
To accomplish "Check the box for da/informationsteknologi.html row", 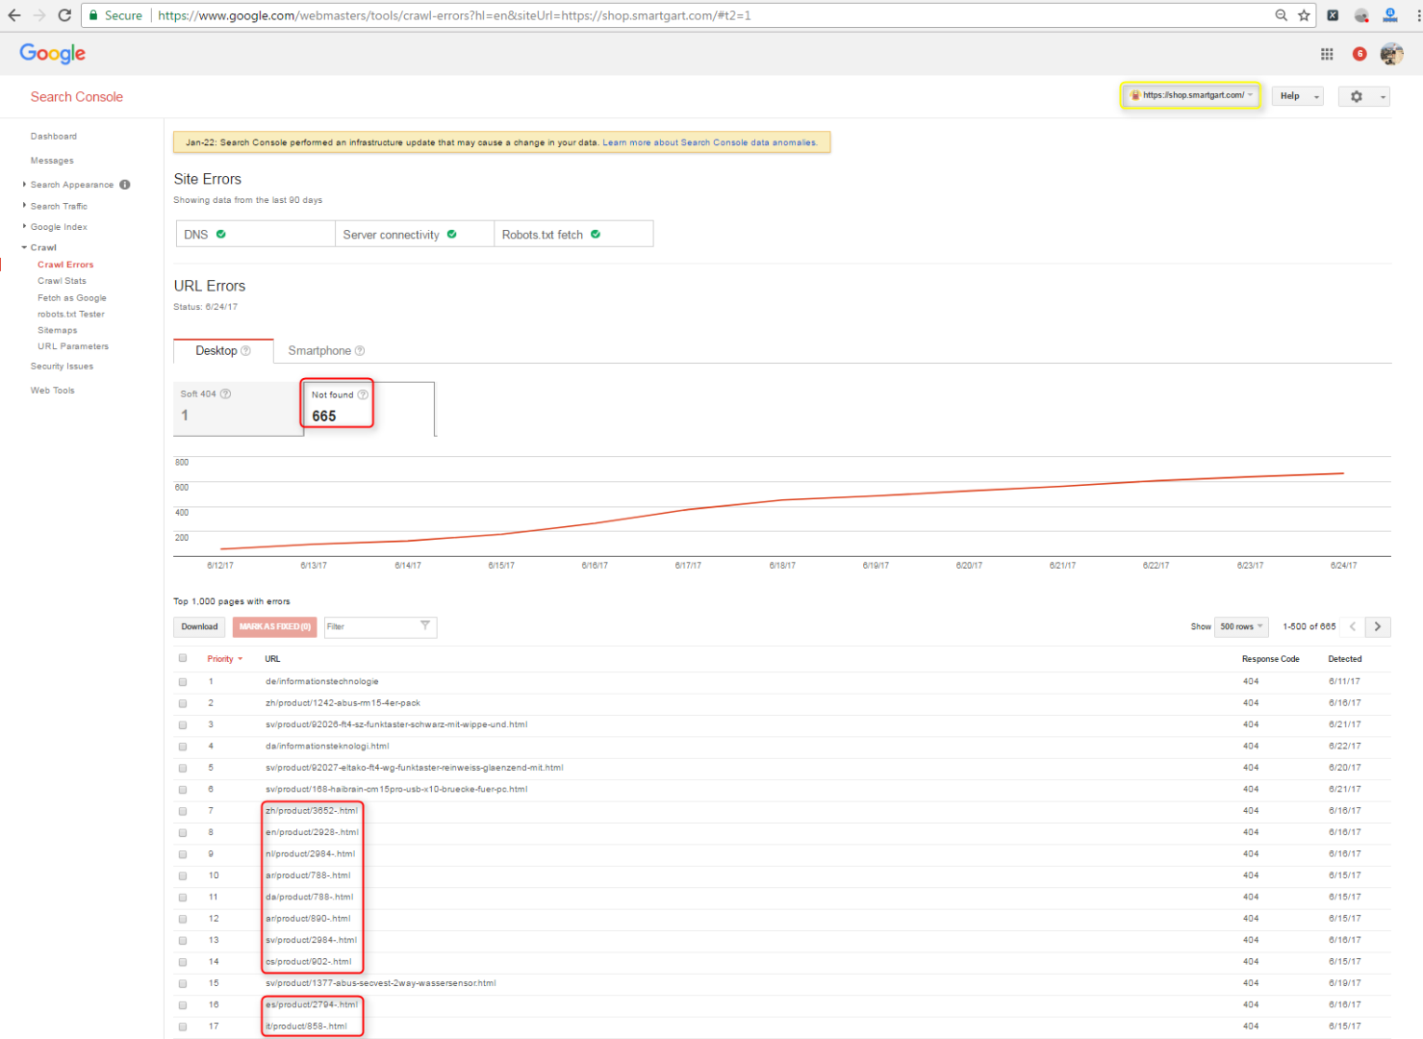I will (x=183, y=747).
